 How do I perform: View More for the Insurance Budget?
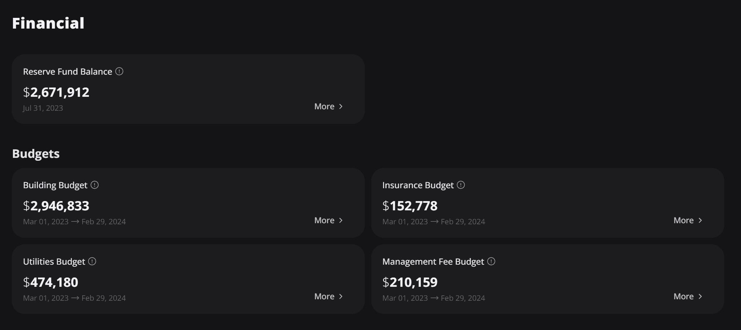coord(688,220)
